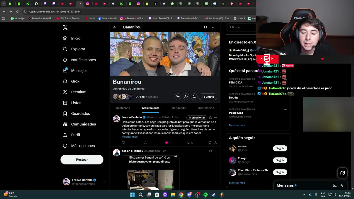
Task: Click the Grok sparkle icon on community
Action: 178,97
